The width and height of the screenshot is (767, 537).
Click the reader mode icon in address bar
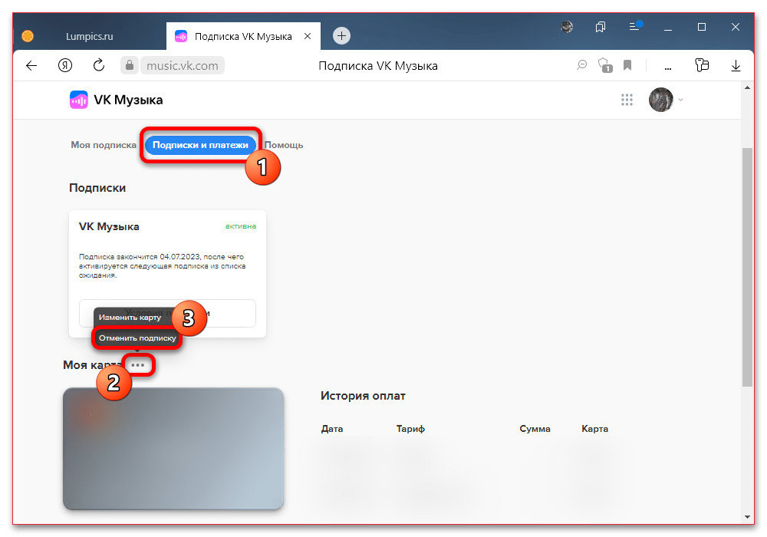point(582,66)
